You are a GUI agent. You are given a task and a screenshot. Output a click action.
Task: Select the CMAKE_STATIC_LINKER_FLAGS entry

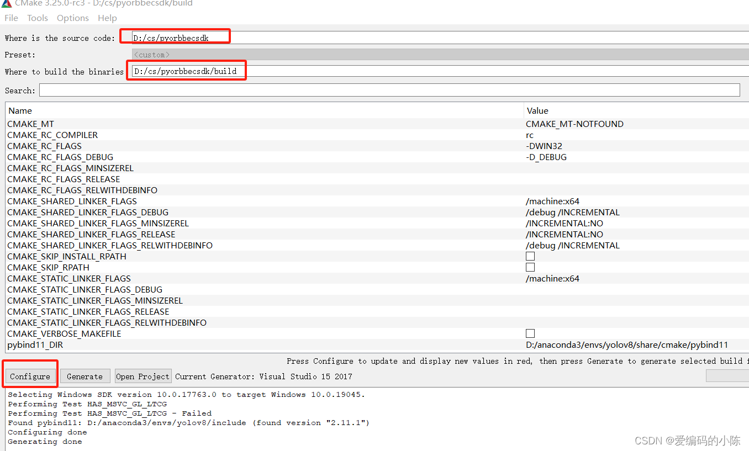click(69, 278)
